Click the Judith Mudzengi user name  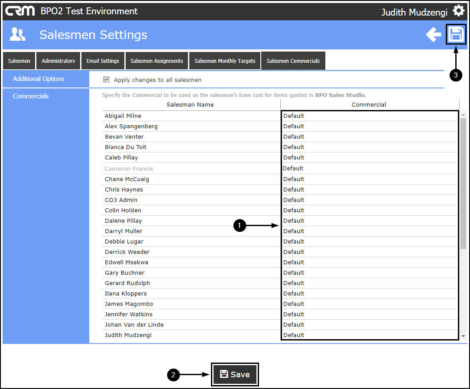[414, 12]
